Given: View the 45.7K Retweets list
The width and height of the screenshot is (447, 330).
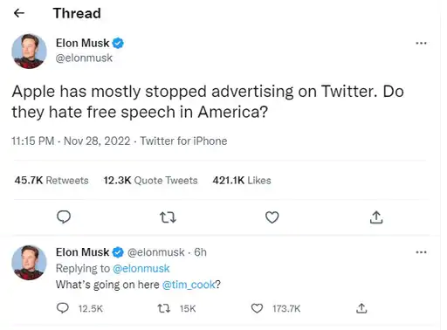Looking at the screenshot, I should (52, 181).
